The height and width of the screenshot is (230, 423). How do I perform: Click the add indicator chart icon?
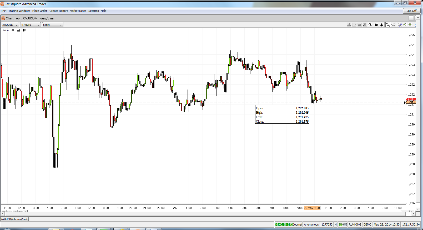[x=365, y=25]
